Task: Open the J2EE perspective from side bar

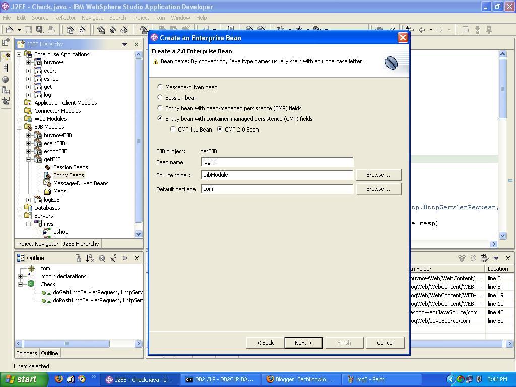Action: click(6, 57)
